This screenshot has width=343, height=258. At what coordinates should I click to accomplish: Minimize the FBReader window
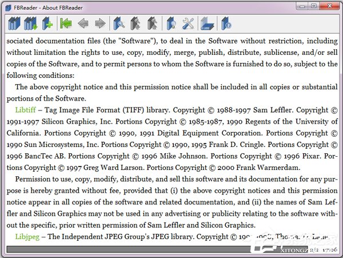point(302,6)
